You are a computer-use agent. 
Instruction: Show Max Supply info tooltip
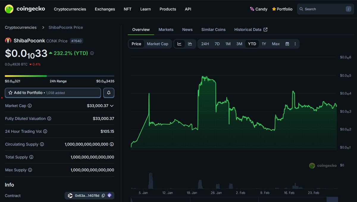pyautogui.click(x=30, y=170)
